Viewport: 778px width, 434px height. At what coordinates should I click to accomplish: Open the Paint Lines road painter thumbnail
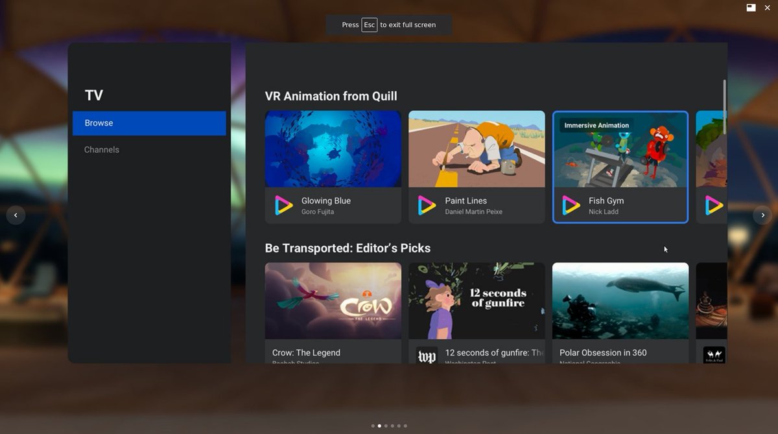tap(477, 149)
